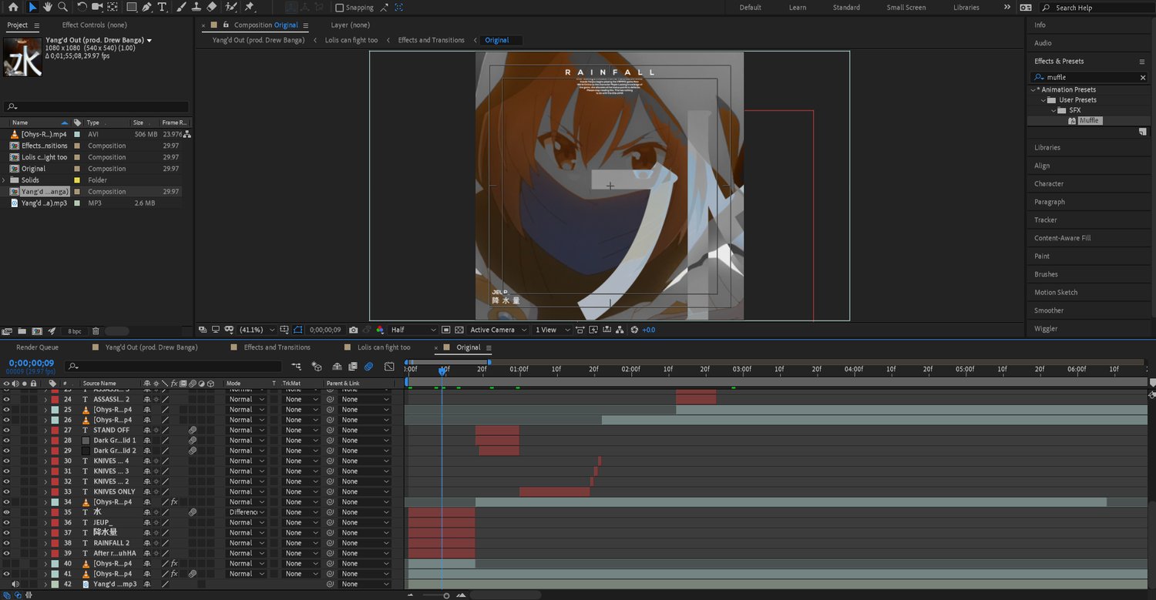Take a snapshot with the camera icon
Screen dimensions: 1156x600
[353, 330]
